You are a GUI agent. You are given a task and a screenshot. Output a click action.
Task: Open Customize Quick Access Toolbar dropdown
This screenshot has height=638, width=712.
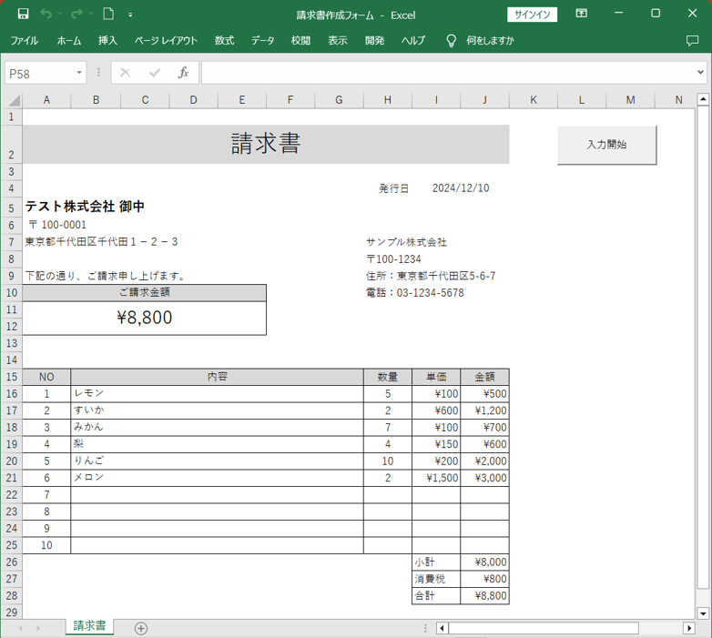pos(131,15)
